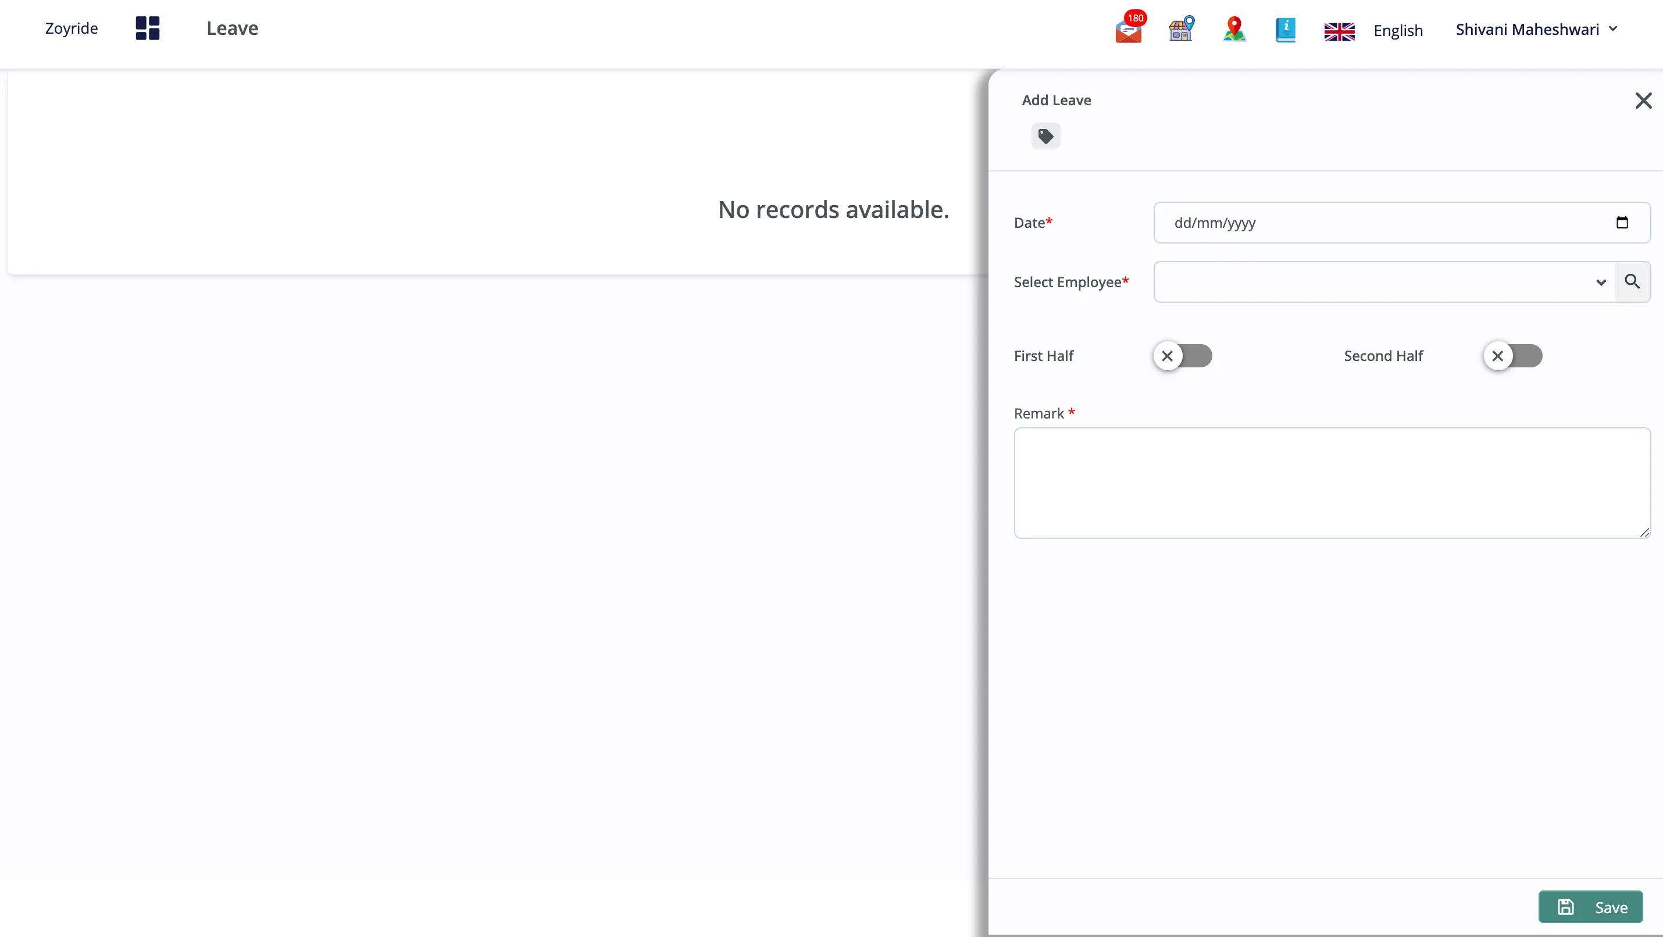Click the store location icon
The width and height of the screenshot is (1663, 937).
tap(1182, 28)
